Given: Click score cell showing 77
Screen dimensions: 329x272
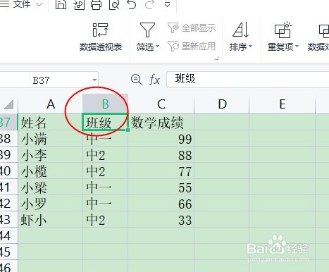Looking at the screenshot, I should [x=161, y=171].
